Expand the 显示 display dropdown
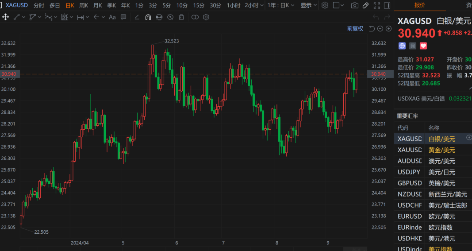Image resolution: width=472 pixels, height=251 pixels. 308,5
